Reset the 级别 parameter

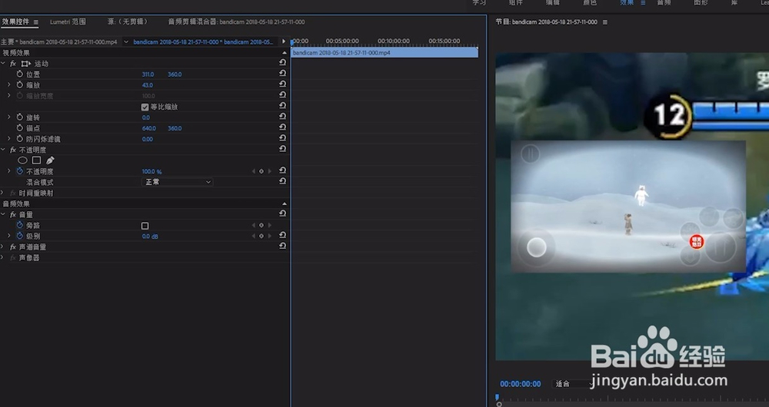click(282, 235)
